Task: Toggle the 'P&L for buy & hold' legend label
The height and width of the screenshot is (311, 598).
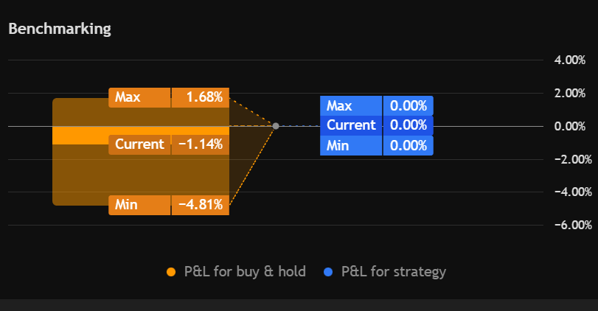Action: click(245, 271)
